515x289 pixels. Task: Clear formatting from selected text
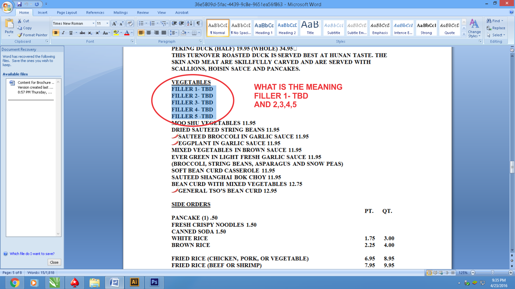pyautogui.click(x=130, y=23)
